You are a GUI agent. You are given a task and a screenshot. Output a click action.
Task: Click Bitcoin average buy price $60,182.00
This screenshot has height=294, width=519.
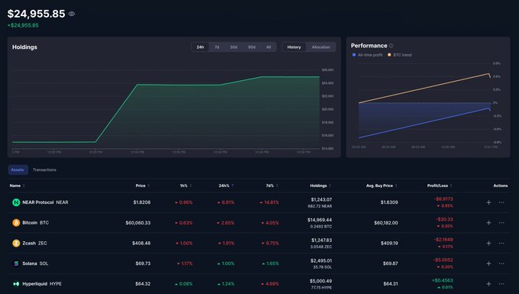tap(386, 223)
